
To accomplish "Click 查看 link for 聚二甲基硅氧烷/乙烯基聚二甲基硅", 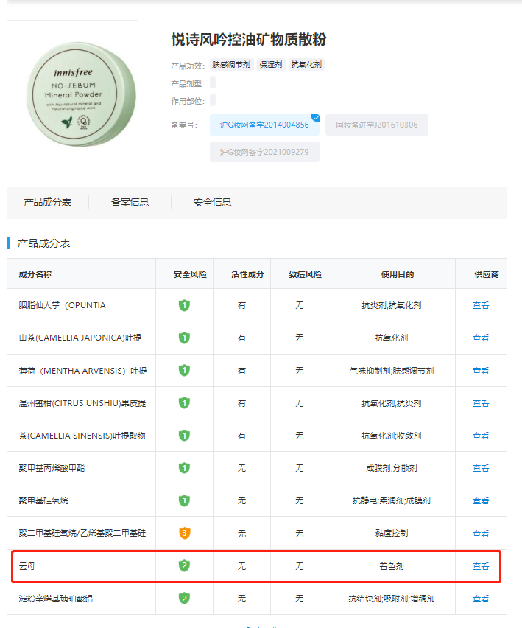I will pos(481,534).
